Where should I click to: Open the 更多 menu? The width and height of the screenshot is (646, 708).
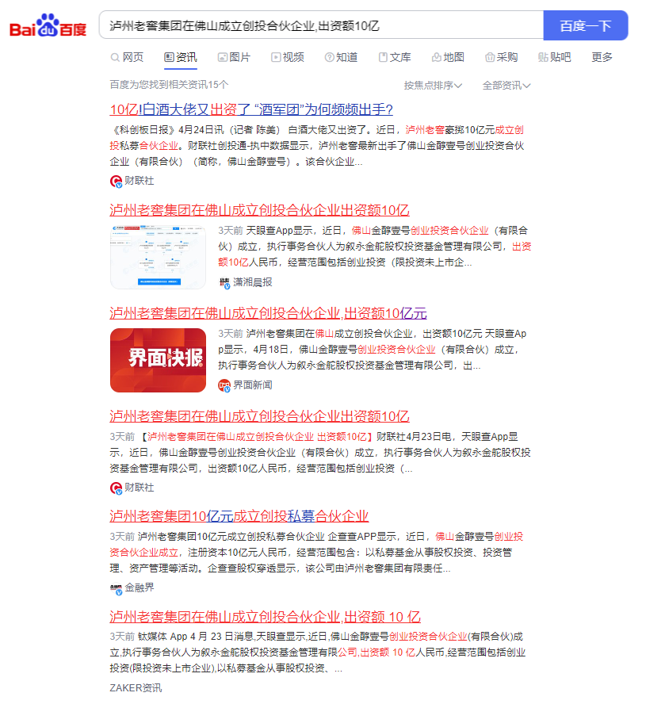pyautogui.click(x=602, y=57)
